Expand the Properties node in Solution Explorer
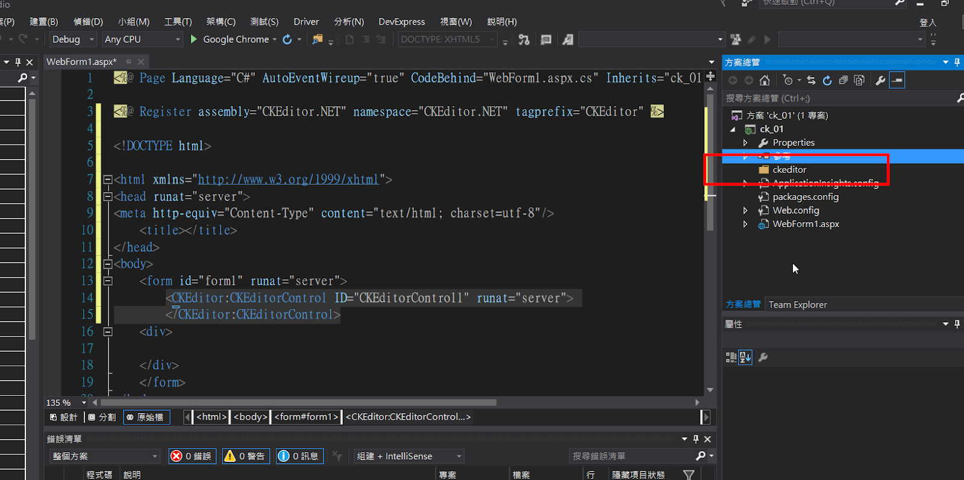 pyautogui.click(x=745, y=143)
